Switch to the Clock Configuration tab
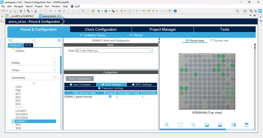The image size is (263, 138). 101,29
